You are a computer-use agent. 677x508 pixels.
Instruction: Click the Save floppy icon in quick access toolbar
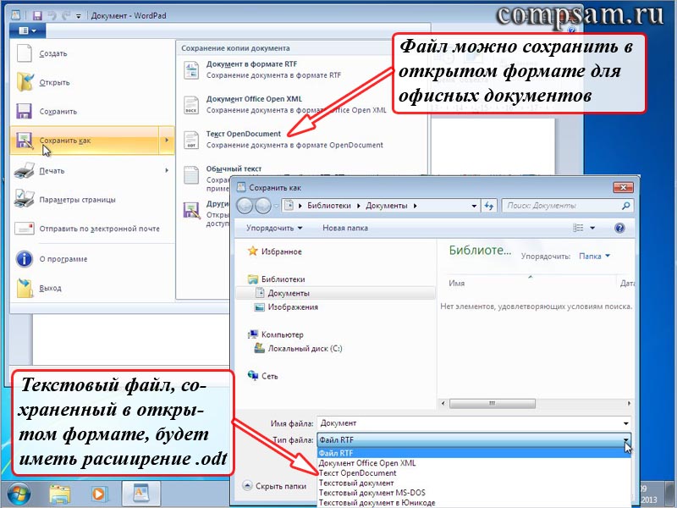[37, 15]
